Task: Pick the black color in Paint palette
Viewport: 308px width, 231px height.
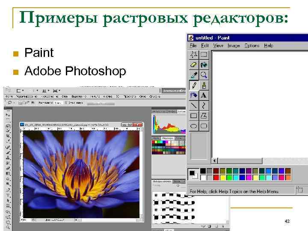Action: pyautogui.click(x=203, y=171)
